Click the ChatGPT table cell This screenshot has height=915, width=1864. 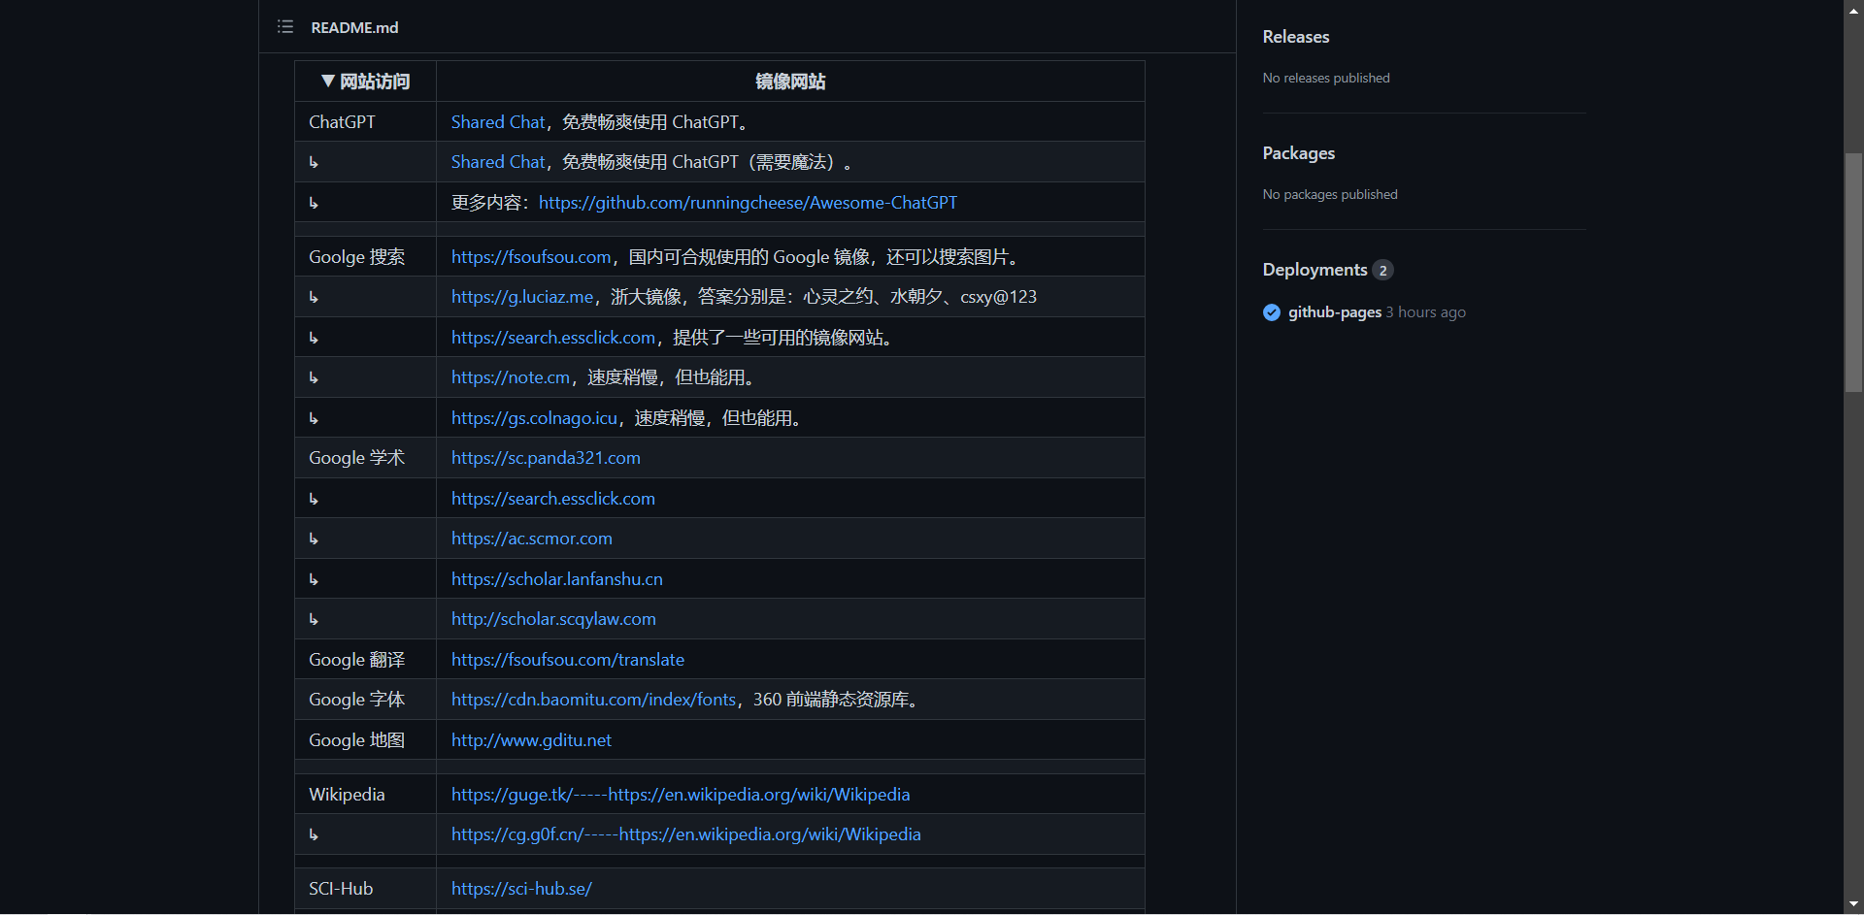pos(365,122)
